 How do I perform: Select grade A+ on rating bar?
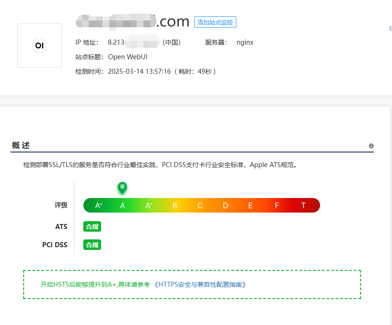pos(98,205)
